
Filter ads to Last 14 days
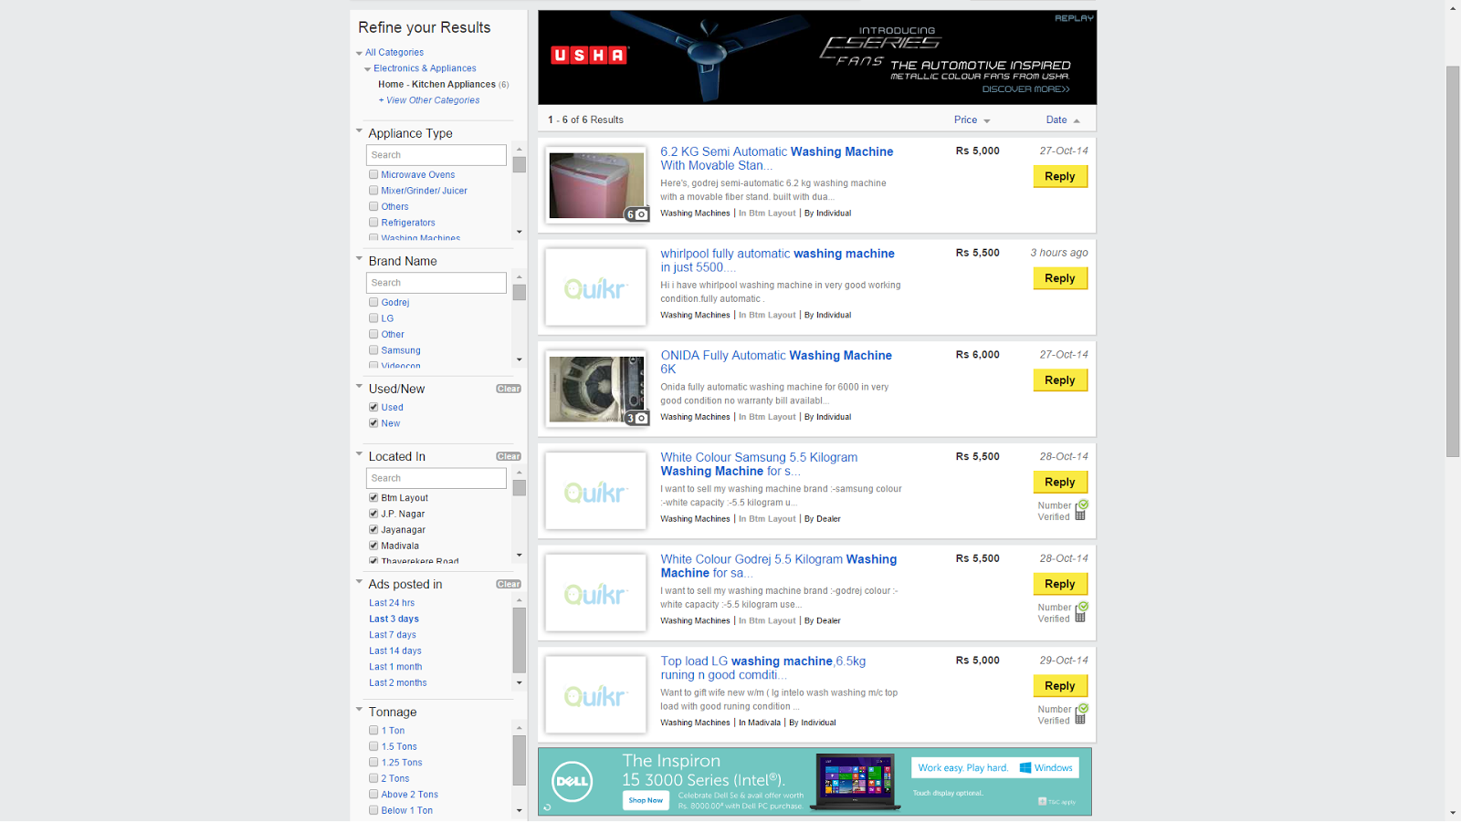point(395,650)
